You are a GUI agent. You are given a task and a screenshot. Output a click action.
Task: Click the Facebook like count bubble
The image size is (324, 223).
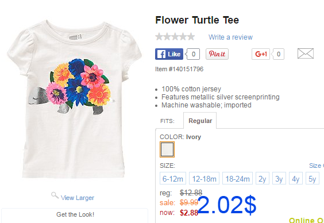tap(193, 54)
